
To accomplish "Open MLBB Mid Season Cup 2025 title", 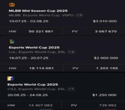I will tap(38, 11).
